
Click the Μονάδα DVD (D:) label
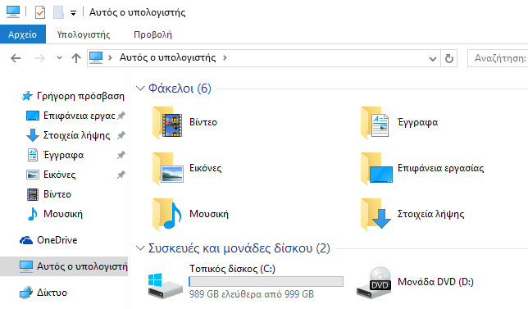coord(435,281)
